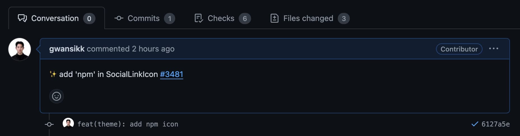
Task: Open commit hash 6127a5e
Action: tap(495, 124)
